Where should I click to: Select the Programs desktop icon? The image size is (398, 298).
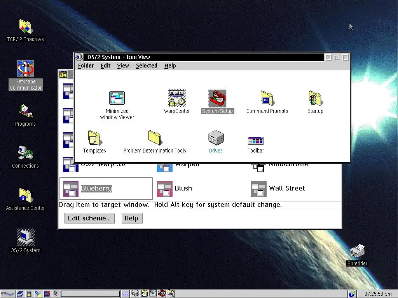pyautogui.click(x=25, y=111)
